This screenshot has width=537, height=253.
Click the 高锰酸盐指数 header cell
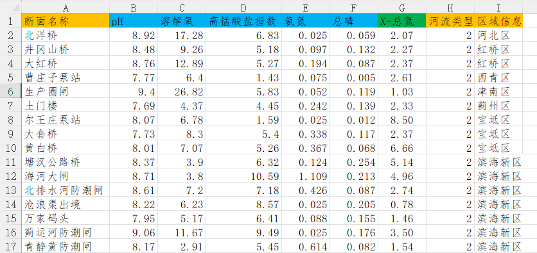(244, 21)
